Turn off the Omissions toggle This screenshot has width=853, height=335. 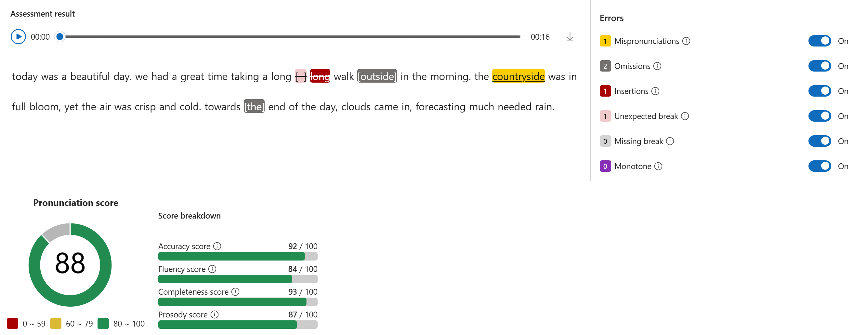tap(820, 66)
